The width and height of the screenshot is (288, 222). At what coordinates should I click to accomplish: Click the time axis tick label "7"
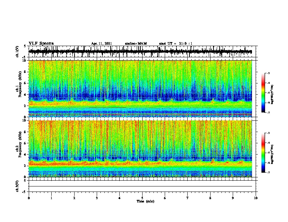188,198
